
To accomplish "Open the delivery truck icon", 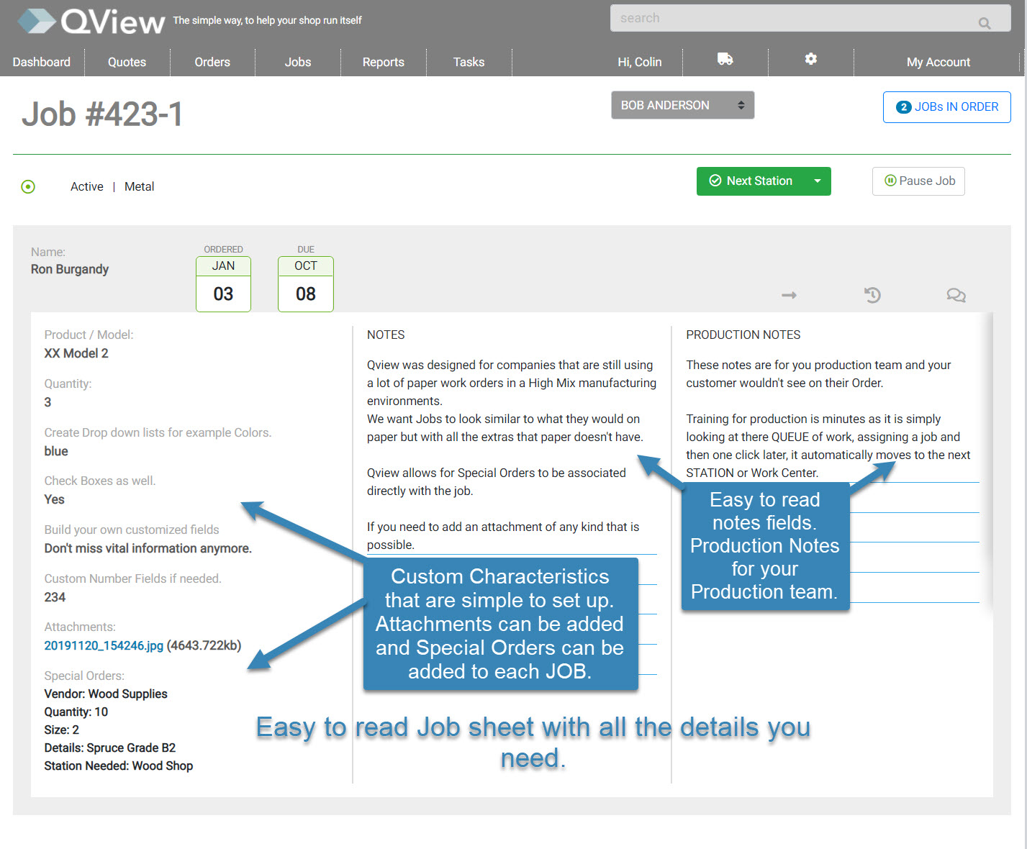I will 725,59.
